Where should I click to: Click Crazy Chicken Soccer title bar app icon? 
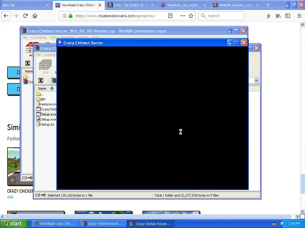point(60,42)
